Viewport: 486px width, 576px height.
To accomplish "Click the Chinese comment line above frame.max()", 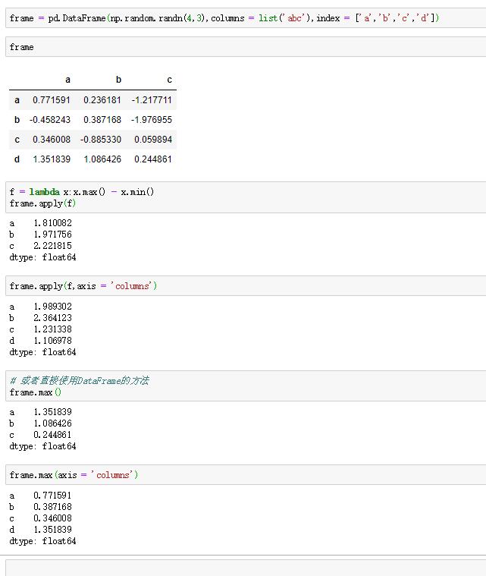I will pos(80,380).
